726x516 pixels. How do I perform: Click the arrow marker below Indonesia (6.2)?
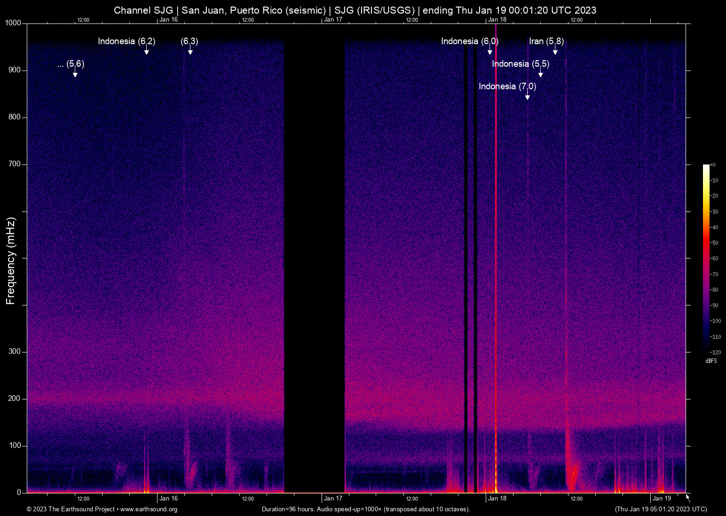pos(147,51)
